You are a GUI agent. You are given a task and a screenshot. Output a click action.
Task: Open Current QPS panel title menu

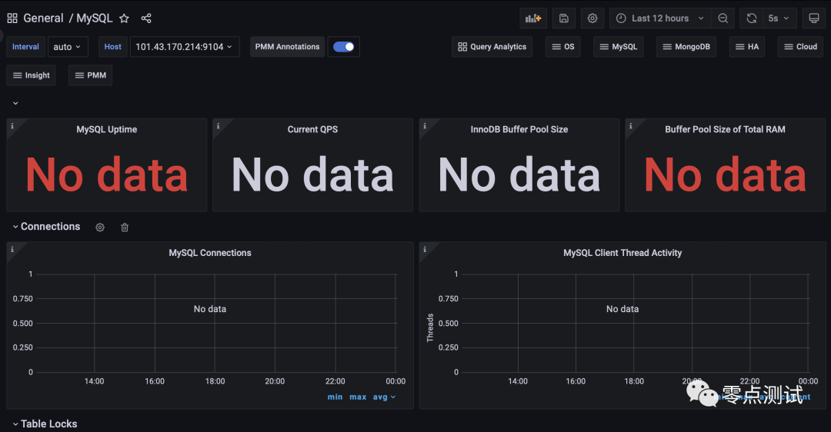point(312,130)
